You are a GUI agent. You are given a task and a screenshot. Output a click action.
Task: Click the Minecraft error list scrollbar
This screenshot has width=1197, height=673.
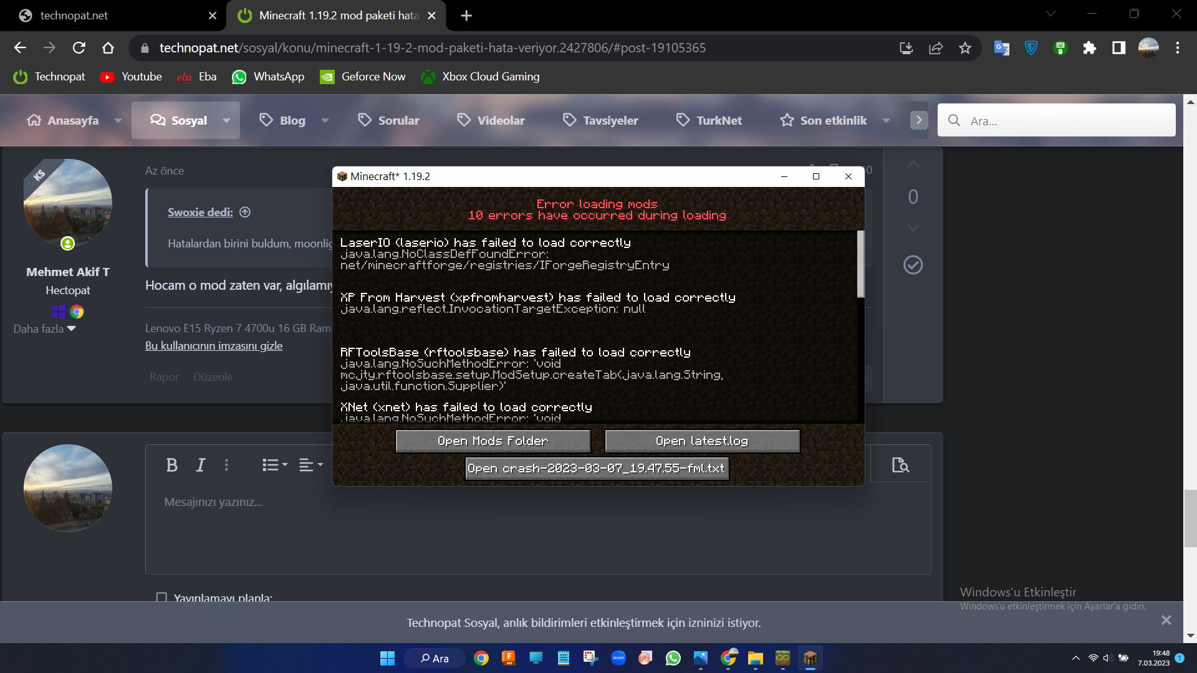tap(860, 265)
